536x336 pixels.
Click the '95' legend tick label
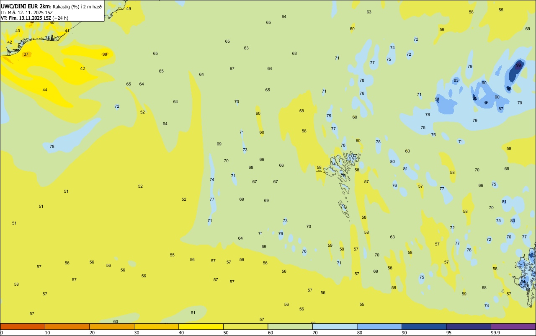[x=449, y=333]
